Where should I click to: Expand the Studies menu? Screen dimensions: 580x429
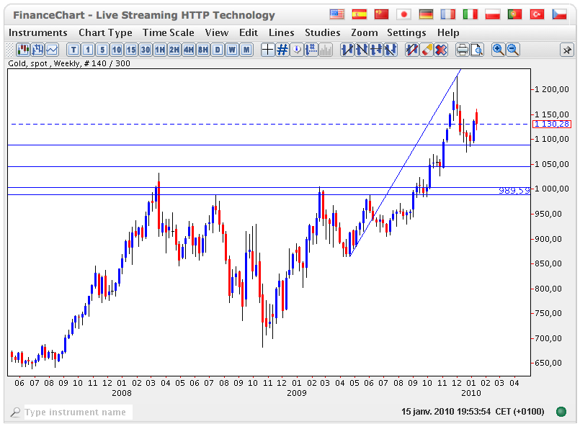[322, 32]
